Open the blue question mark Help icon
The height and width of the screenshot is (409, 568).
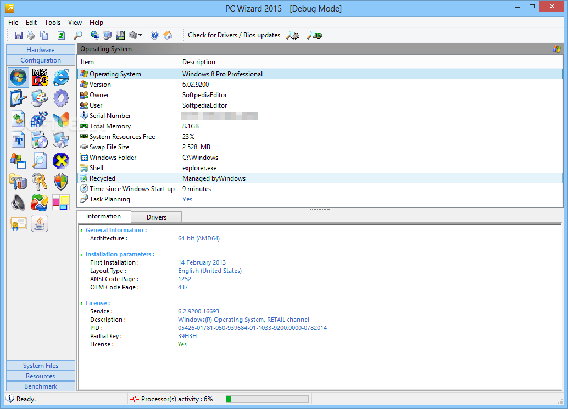(x=154, y=35)
